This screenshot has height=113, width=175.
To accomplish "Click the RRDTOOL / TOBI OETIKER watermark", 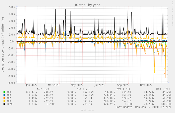I will tap(172, 13).
